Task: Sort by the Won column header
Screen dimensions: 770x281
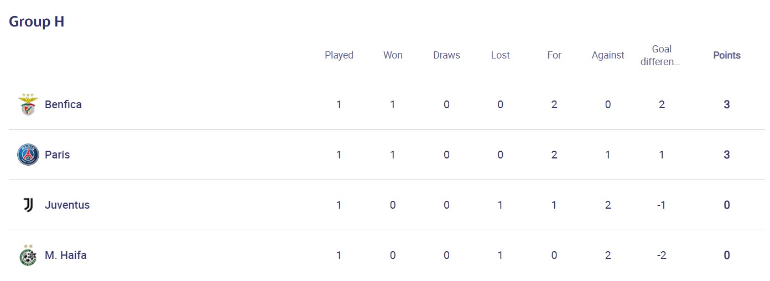Action: 393,55
